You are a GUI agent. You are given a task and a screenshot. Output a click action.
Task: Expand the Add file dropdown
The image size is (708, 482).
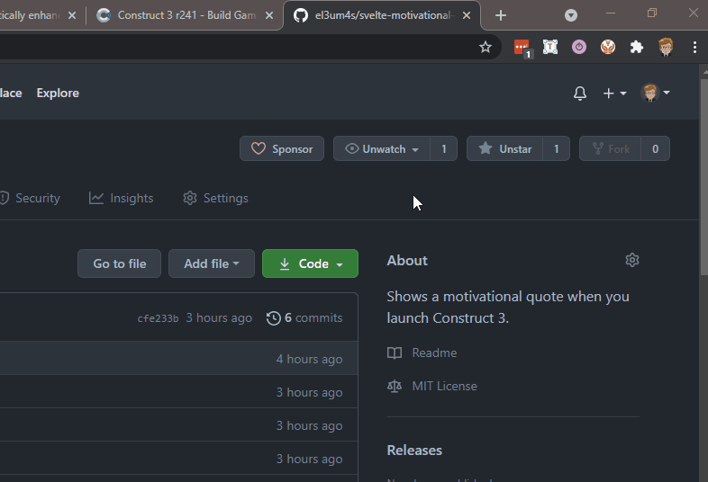point(212,263)
